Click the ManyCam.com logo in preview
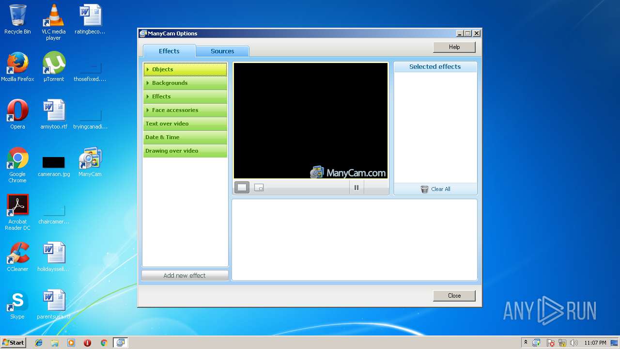 [348, 173]
